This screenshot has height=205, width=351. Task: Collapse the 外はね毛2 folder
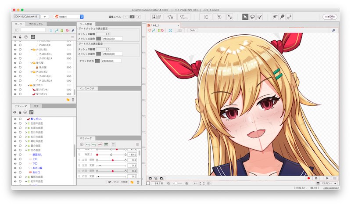point(31,72)
